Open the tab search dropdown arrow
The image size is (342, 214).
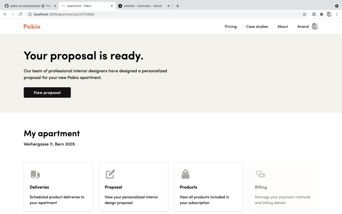point(337,6)
